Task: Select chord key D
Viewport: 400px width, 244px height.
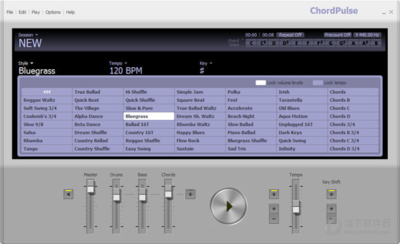Action: 274,43
